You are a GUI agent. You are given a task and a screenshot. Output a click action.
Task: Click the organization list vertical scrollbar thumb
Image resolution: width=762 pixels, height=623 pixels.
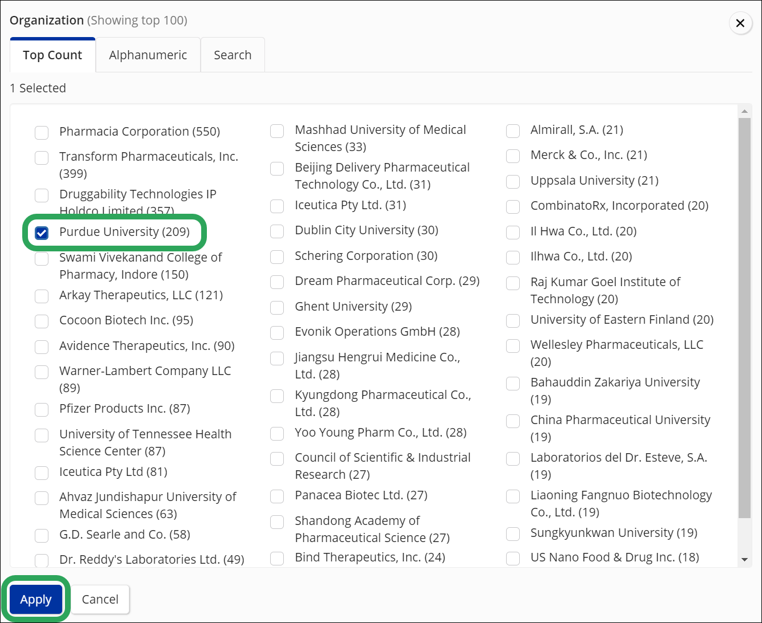coord(744,318)
